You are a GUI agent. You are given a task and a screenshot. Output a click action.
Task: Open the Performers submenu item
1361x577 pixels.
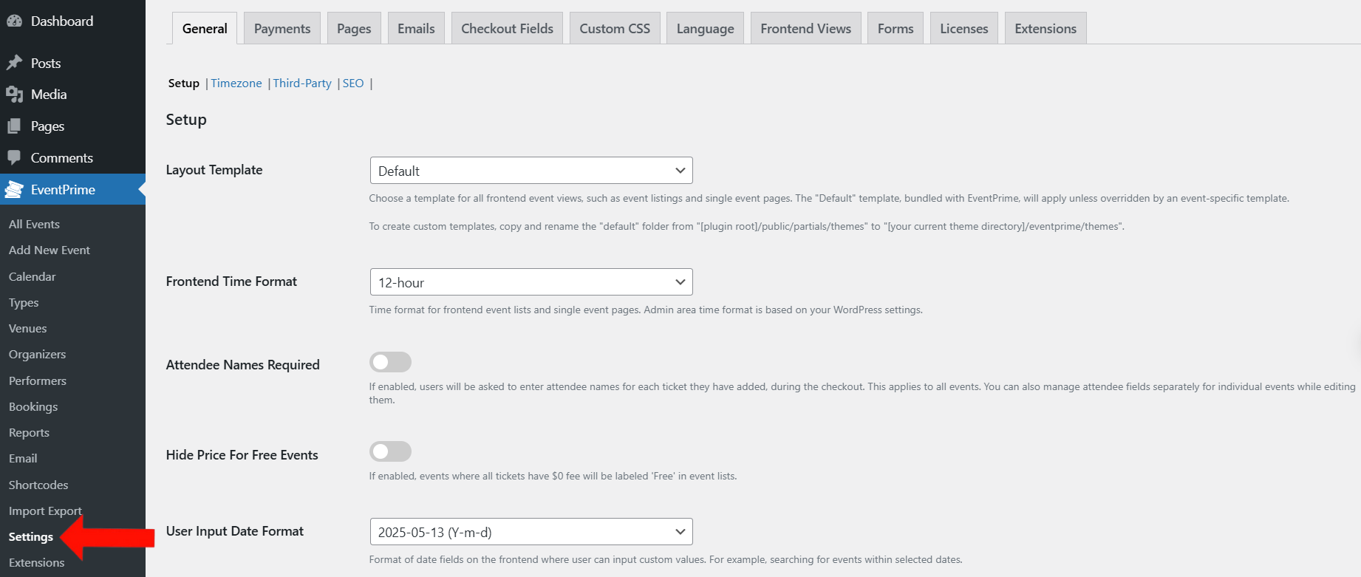(38, 380)
